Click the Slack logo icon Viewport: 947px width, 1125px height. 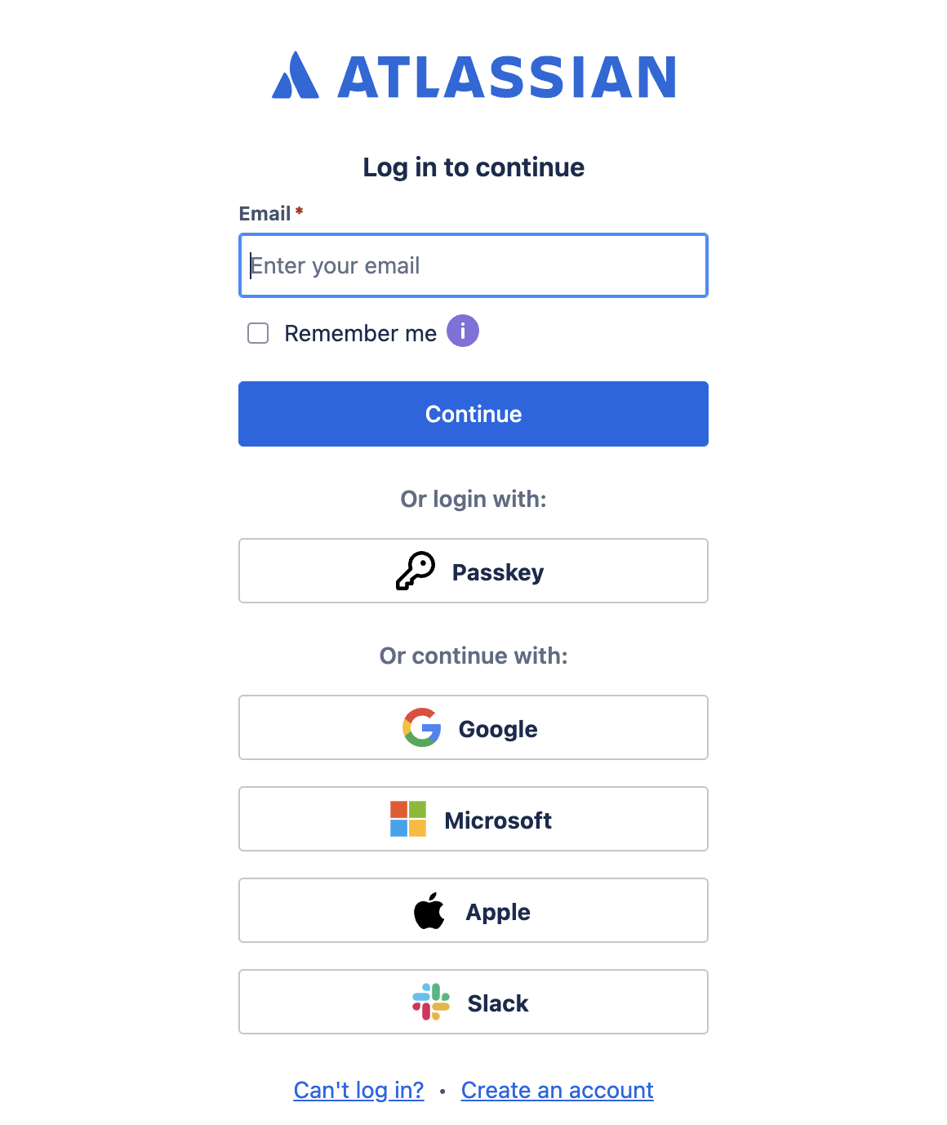pyautogui.click(x=431, y=1002)
